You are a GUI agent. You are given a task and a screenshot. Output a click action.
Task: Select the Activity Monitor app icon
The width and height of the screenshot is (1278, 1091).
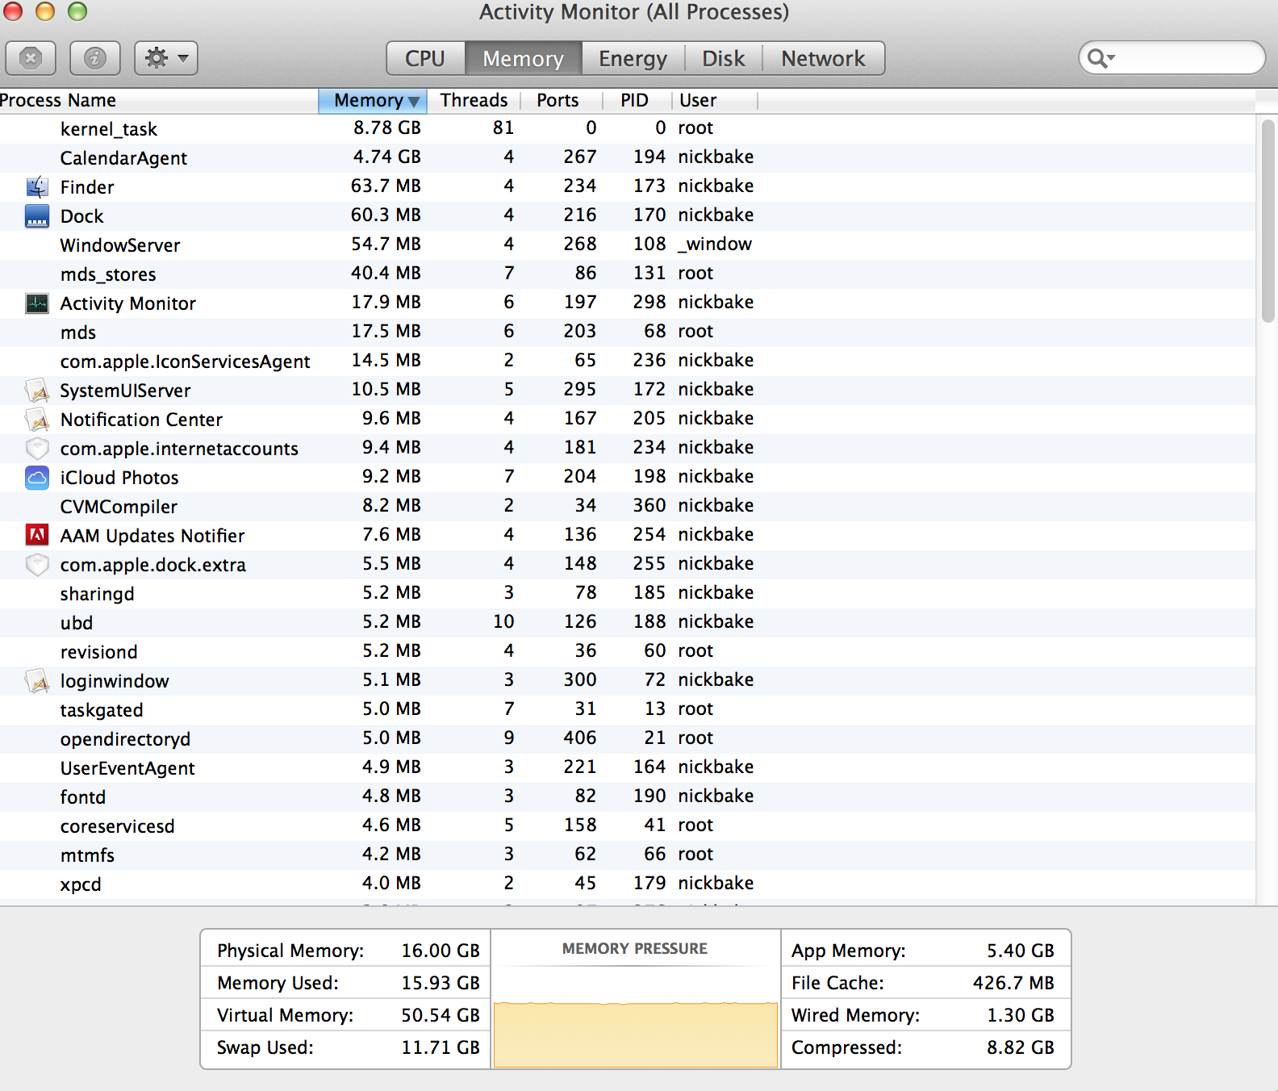(x=37, y=303)
